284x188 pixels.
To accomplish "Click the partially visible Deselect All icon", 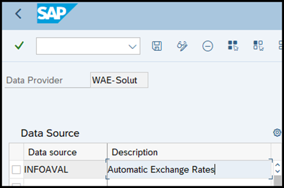I will [x=280, y=45].
